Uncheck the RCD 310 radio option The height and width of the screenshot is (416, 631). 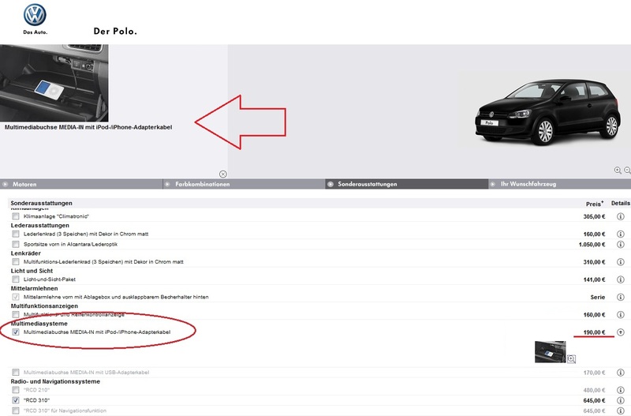point(16,400)
